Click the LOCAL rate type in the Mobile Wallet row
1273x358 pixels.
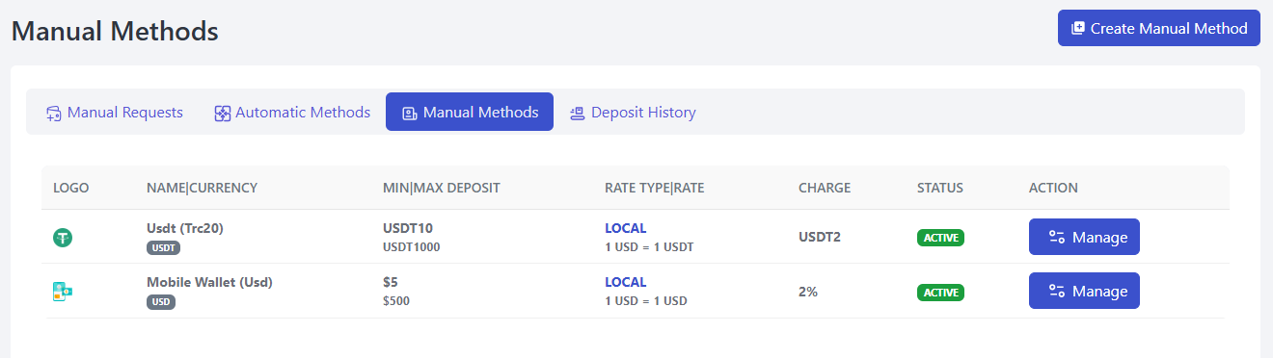pos(626,282)
